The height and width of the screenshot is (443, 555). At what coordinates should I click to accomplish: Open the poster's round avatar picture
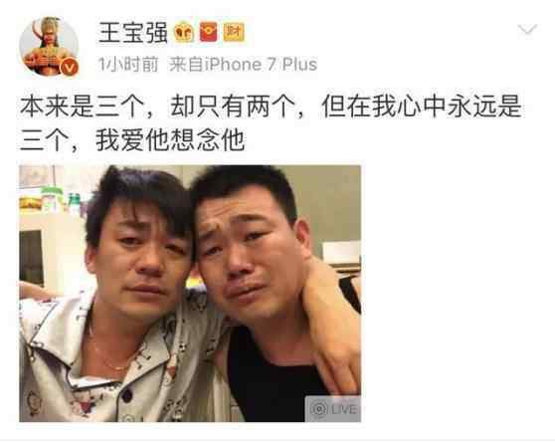(x=49, y=46)
